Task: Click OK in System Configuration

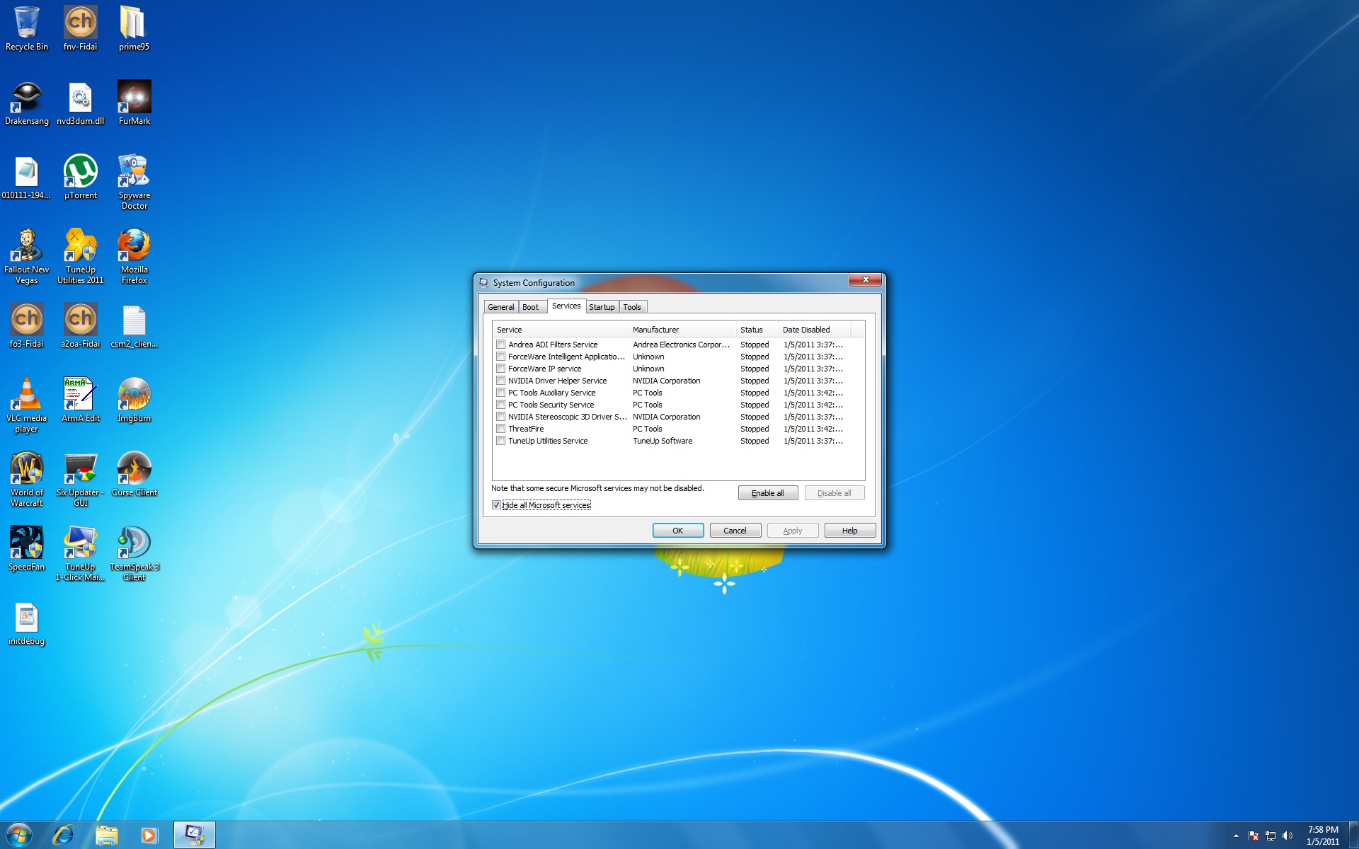Action: (x=678, y=531)
